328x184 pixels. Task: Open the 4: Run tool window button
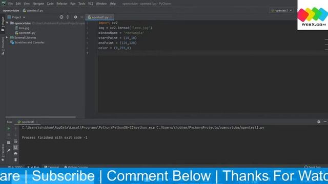(33, 167)
